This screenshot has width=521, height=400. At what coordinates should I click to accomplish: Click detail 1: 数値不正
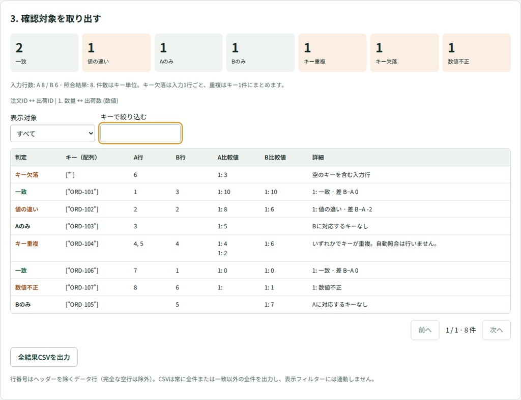click(x=327, y=287)
